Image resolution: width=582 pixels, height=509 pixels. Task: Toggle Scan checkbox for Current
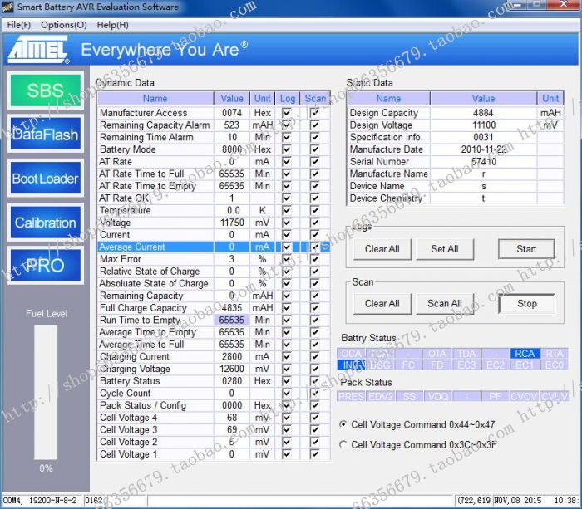(314, 235)
